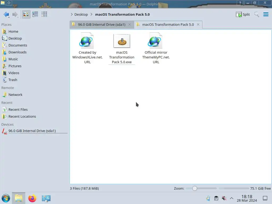Click the muted volume tray icon
272x204 pixels.
[224, 198]
